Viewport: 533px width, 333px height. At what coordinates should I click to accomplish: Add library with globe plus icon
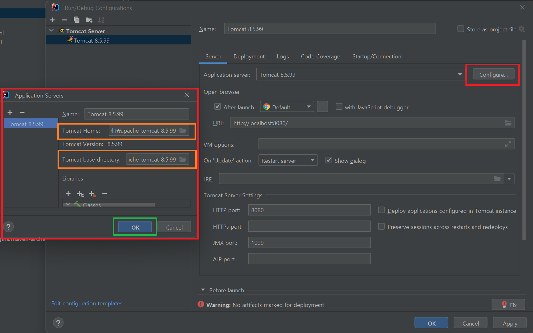pos(80,194)
